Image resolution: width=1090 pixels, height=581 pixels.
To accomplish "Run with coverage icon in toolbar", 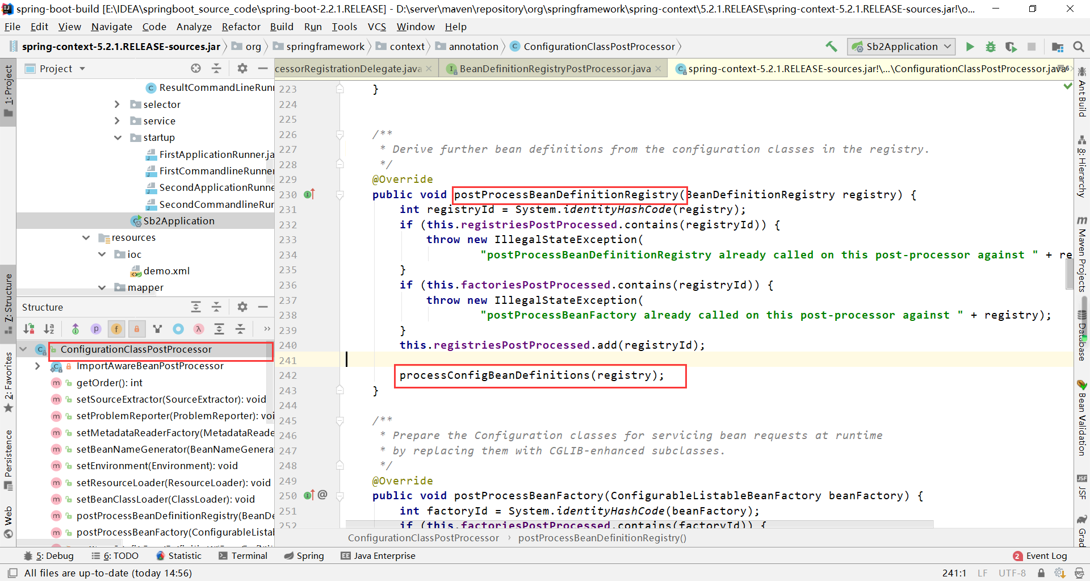I will tap(1011, 47).
